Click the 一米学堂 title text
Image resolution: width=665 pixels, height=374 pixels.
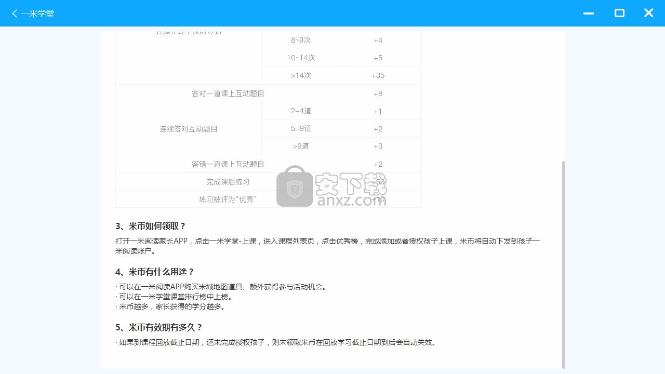[x=37, y=14]
